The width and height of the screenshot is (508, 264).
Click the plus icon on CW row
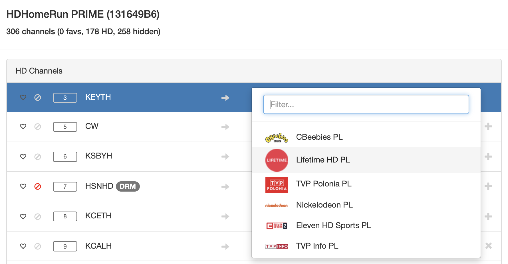[488, 126]
